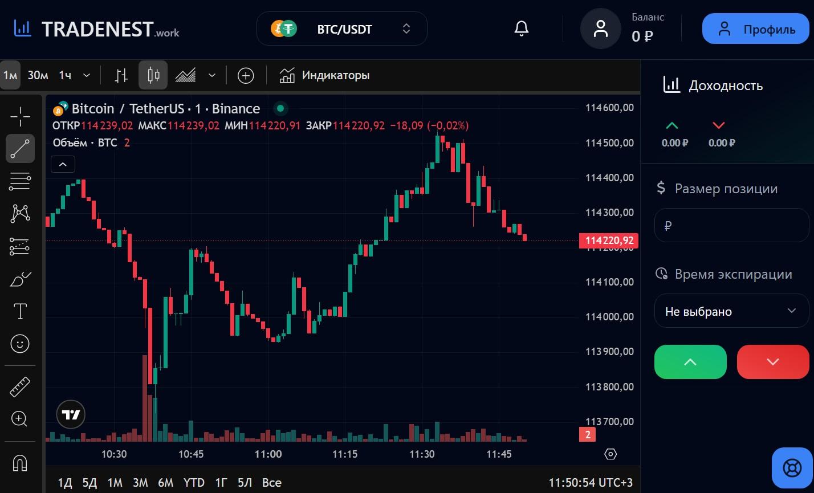Open the Fibonacci retracement tools

point(20,181)
